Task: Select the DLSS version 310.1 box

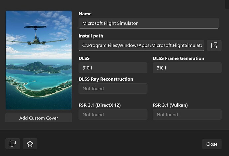Action: tap(113, 68)
